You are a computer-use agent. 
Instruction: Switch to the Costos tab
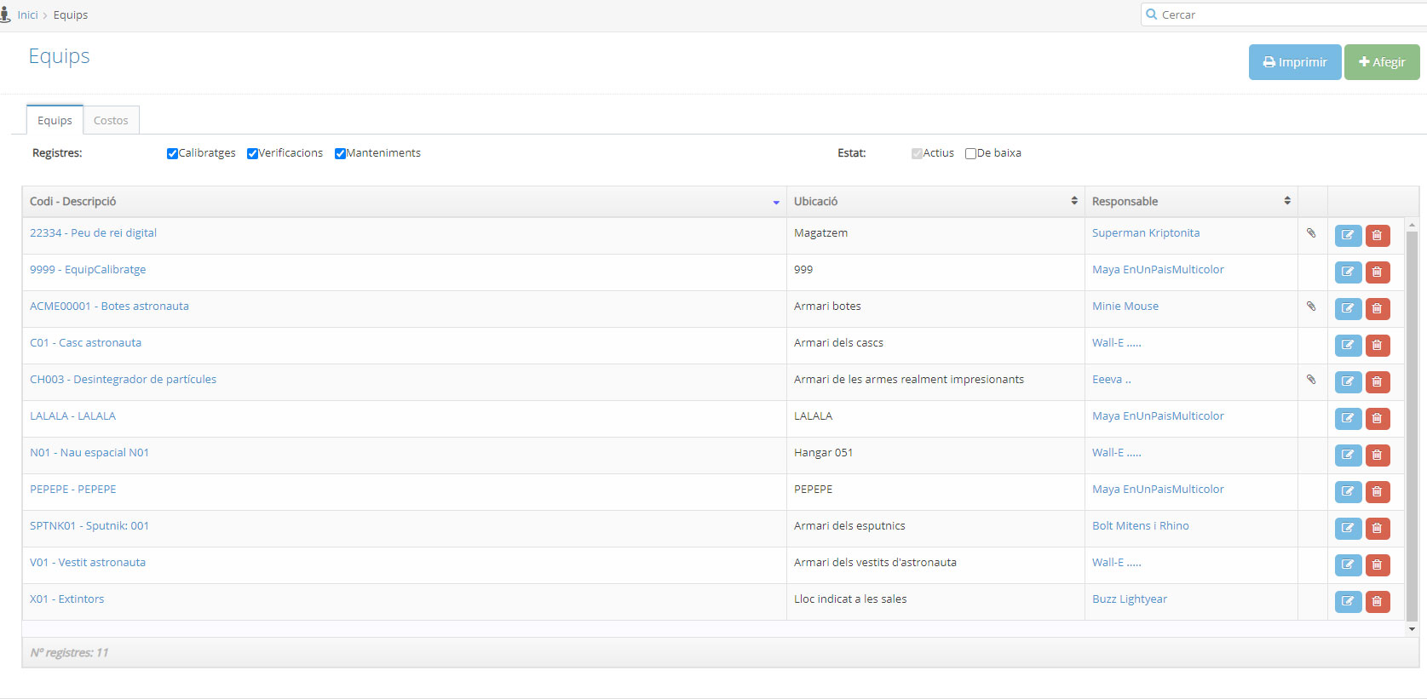(111, 120)
